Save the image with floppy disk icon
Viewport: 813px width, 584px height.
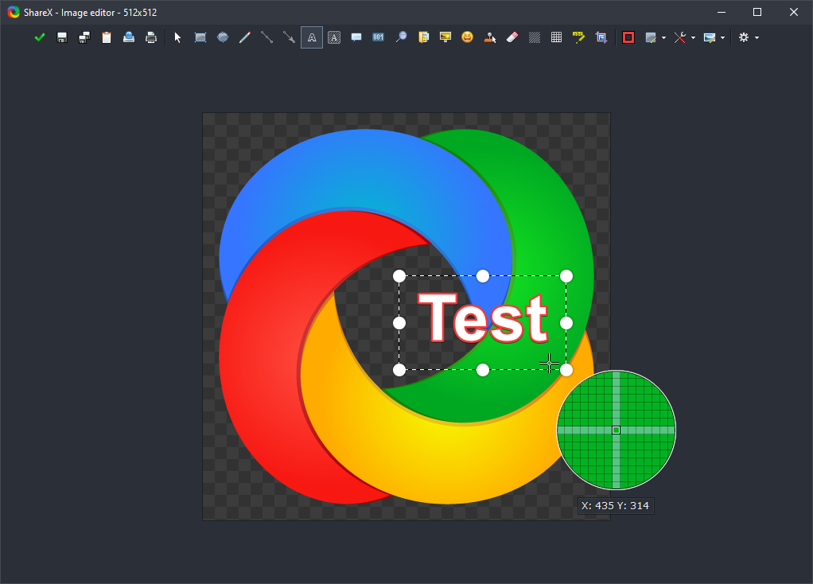click(62, 37)
